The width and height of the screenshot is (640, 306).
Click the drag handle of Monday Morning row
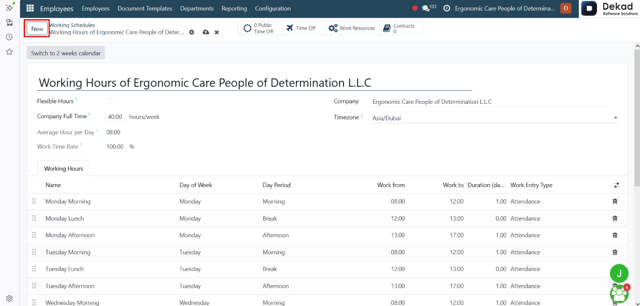(x=34, y=202)
